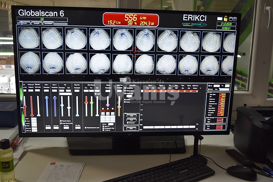Click the last pencil icon under Güneş slider
Image resolution: width=273 pixels, height=182 pixels.
(113, 114)
